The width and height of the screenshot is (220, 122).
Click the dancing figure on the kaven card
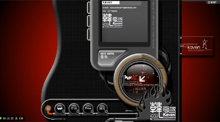(x=205, y=44)
